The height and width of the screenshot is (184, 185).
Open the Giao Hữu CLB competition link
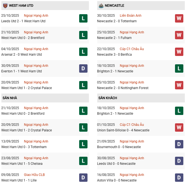tap(34, 175)
